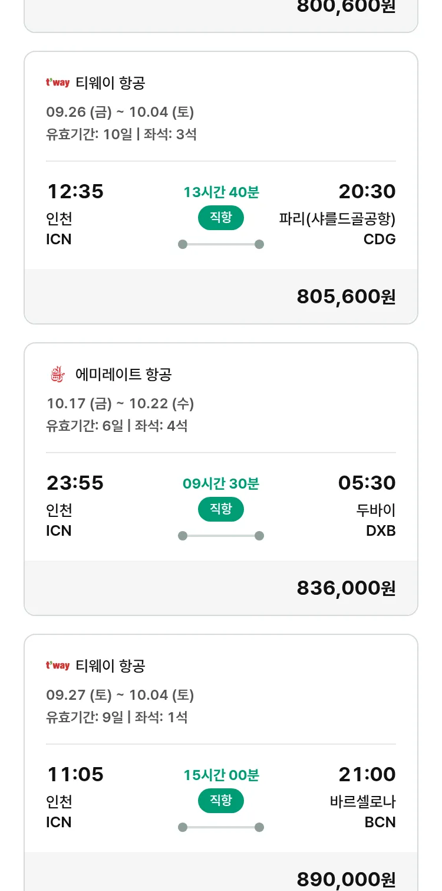Click route line on ICN to DXB flight

coord(221,536)
